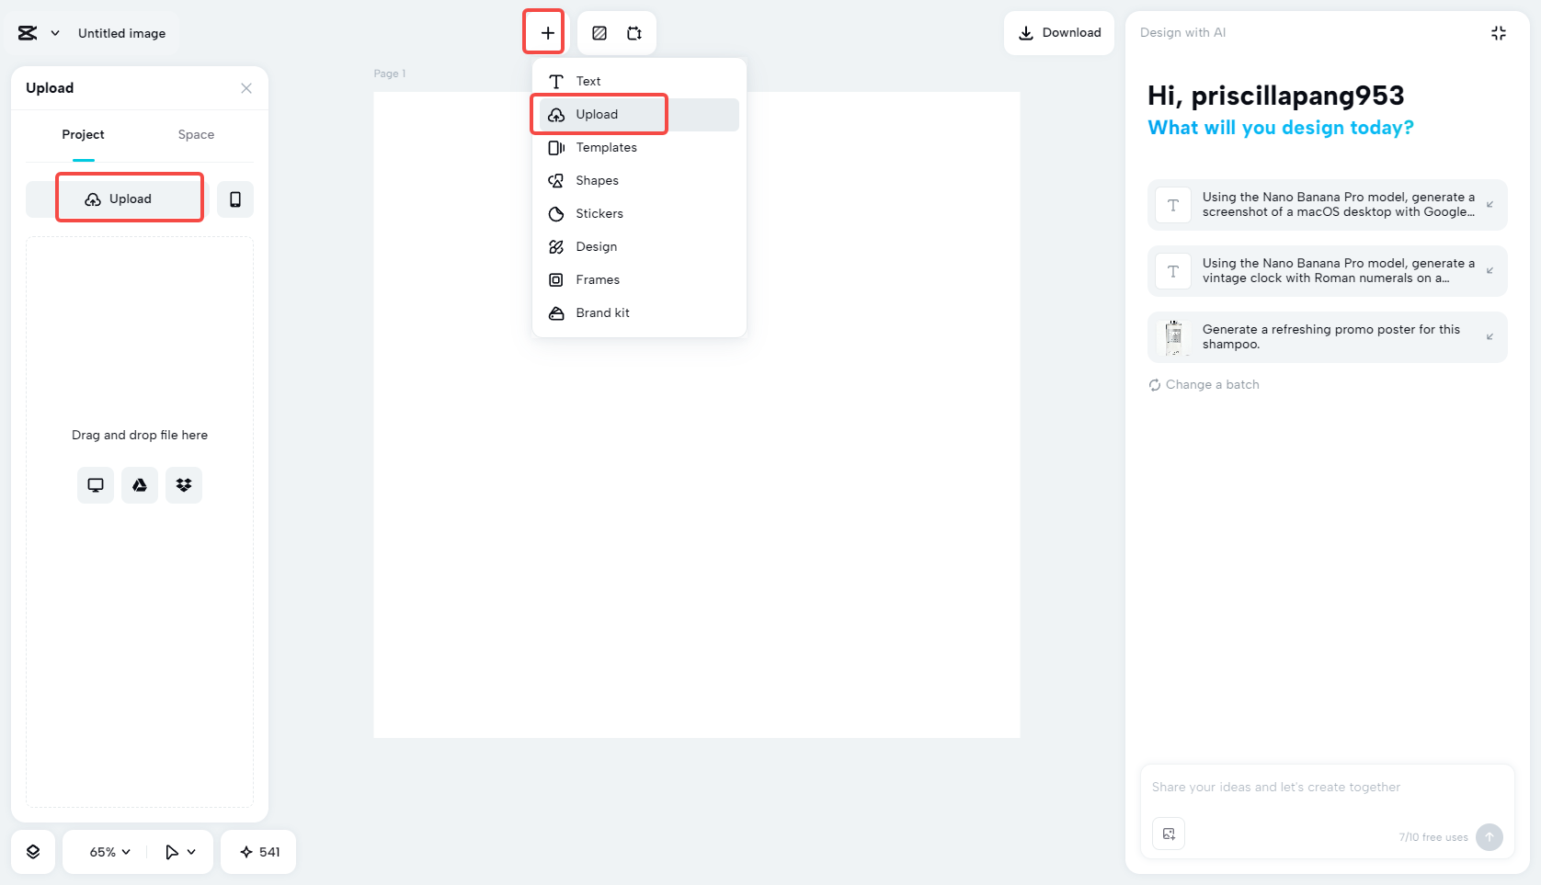Click the upload from computer icon
The width and height of the screenshot is (1541, 885).
[x=96, y=484]
